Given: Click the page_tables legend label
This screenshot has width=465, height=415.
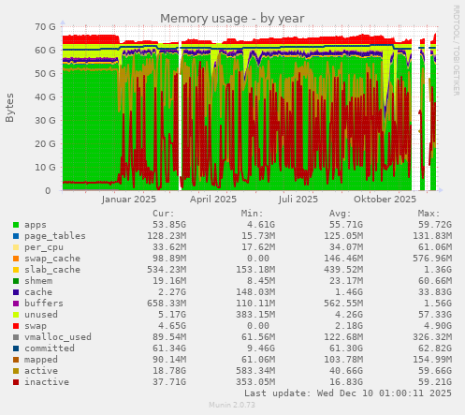Looking at the screenshot, I should 55,236.
